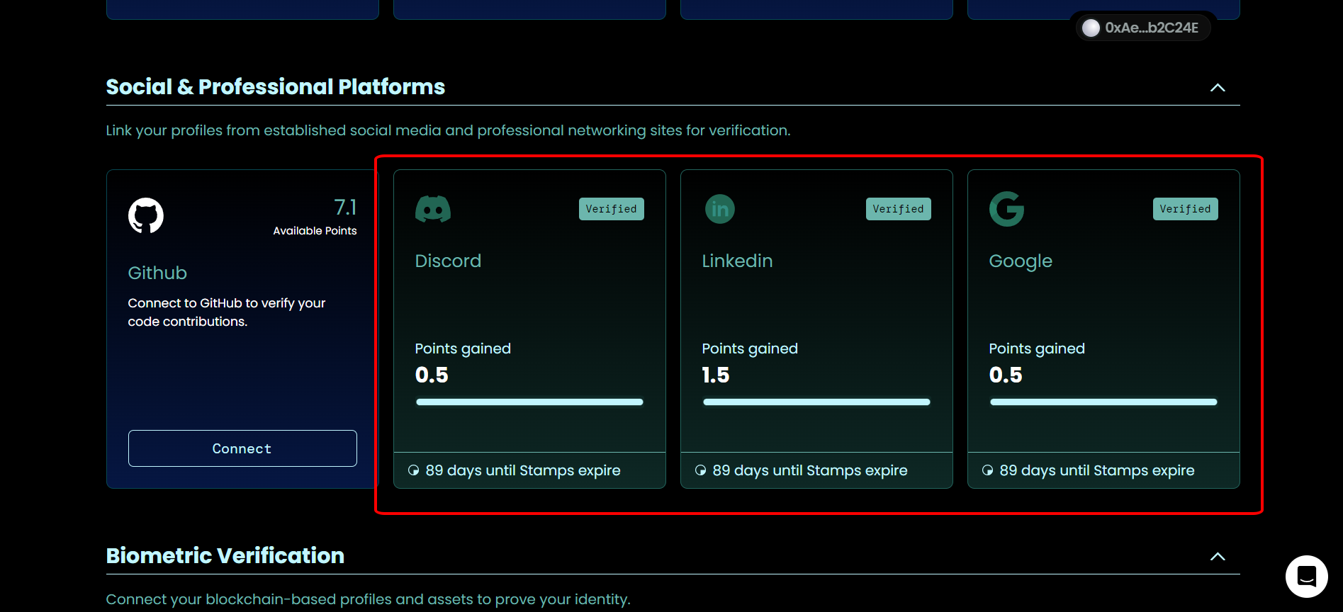Open the Linkedin stamp card title
The width and height of the screenshot is (1343, 612).
click(x=737, y=261)
